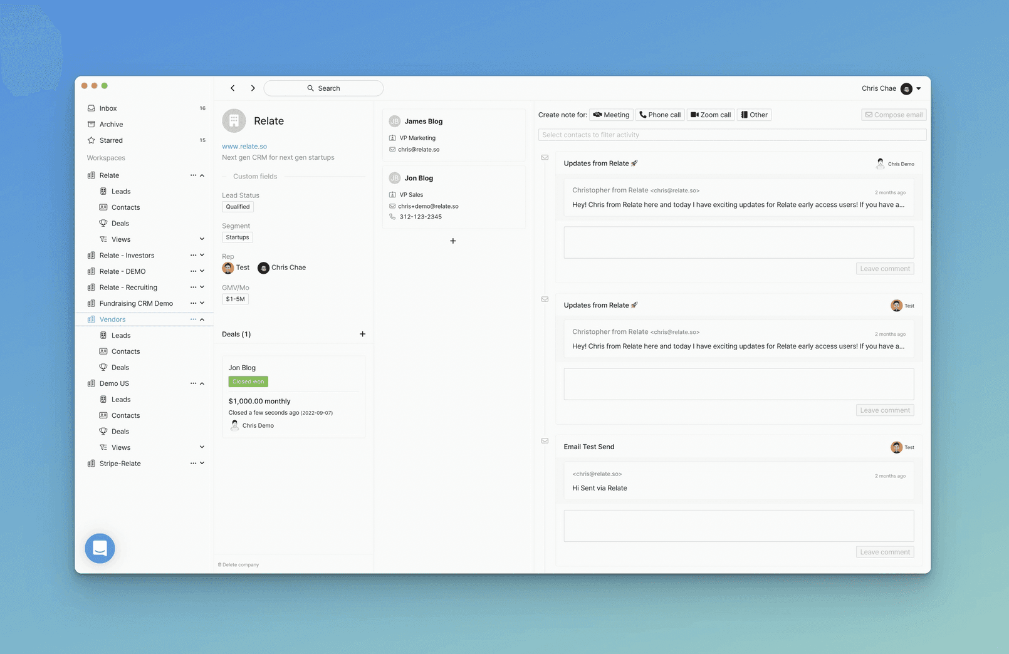
Task: Expand Views under Relate workspace
Action: [x=202, y=239]
